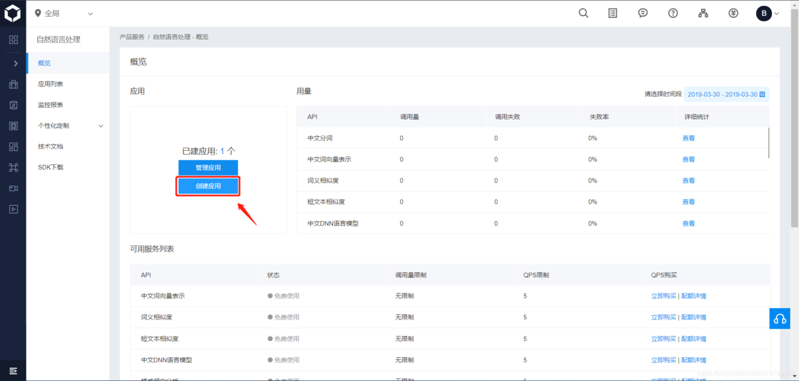Open the dashboard grid icon in sidebar

pos(13,40)
